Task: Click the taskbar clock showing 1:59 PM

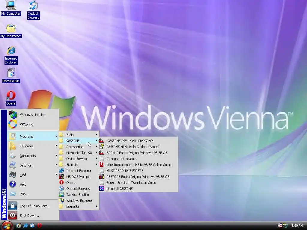Action: coord(297,226)
